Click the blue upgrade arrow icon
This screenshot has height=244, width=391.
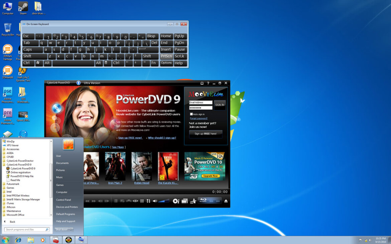(78, 83)
